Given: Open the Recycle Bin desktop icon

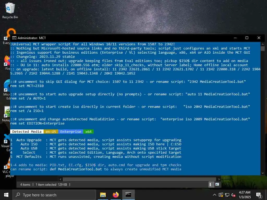Looking at the screenshot, I should pos(10,10).
